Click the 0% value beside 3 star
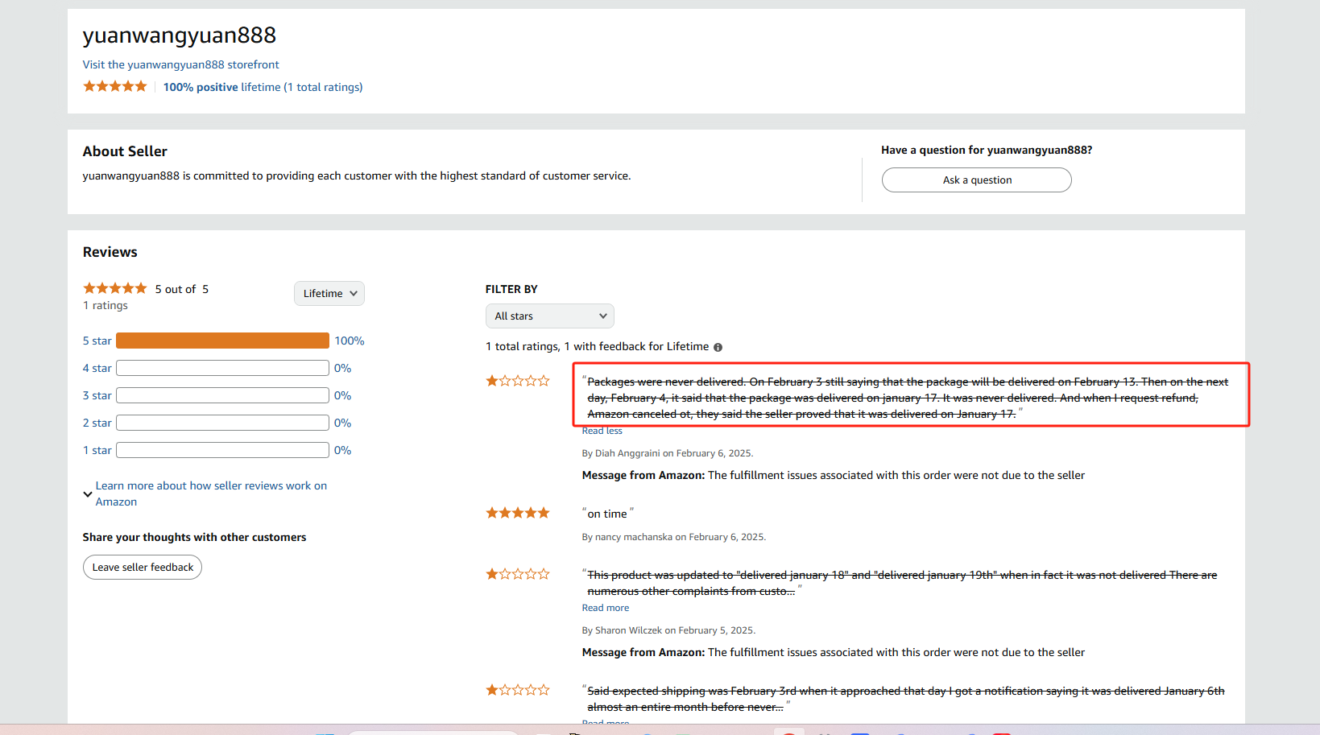 [x=343, y=395]
